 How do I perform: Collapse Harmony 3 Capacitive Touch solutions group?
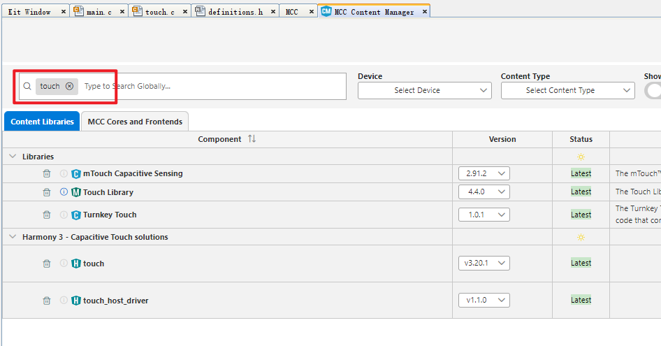tap(13, 237)
